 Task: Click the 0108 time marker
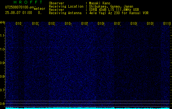click(x=134, y=23)
